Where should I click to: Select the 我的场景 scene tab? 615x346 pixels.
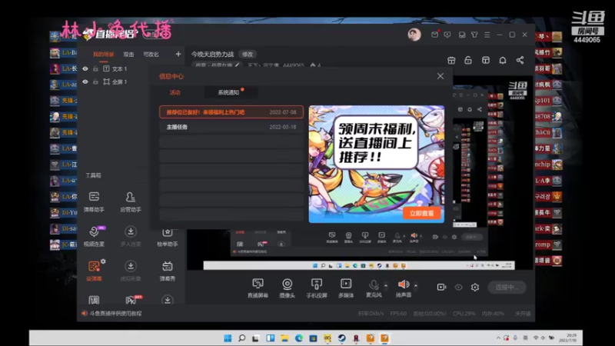[104, 55]
